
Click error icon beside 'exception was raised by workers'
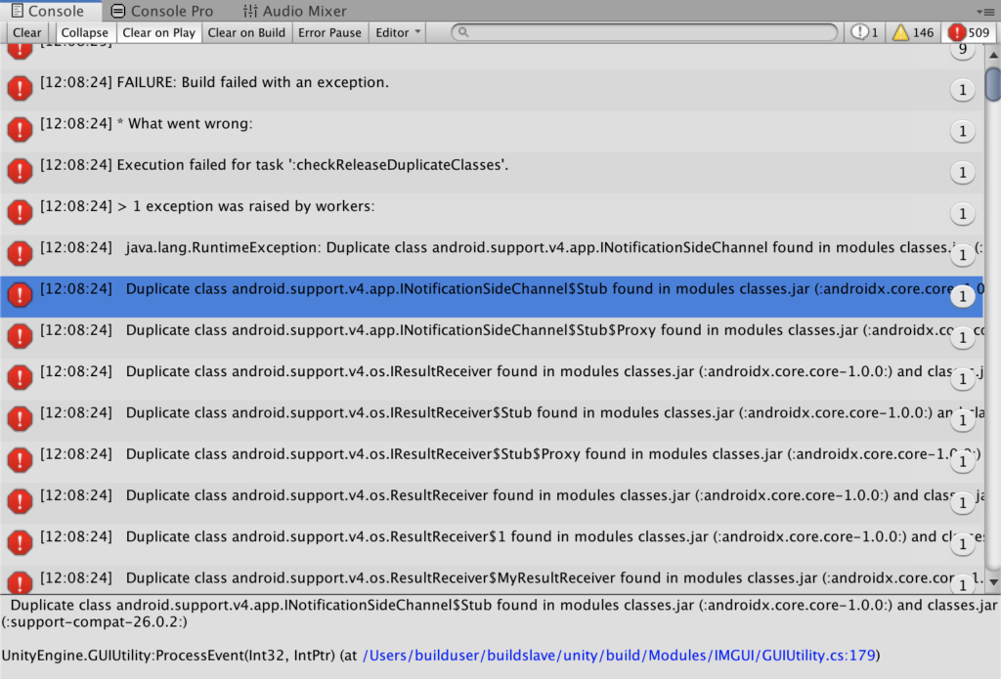click(x=20, y=211)
